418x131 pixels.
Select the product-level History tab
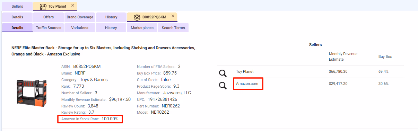click(x=111, y=28)
